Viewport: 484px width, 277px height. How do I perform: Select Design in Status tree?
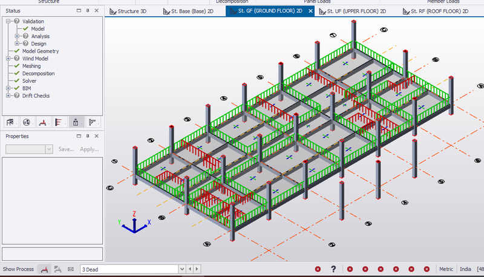point(39,44)
